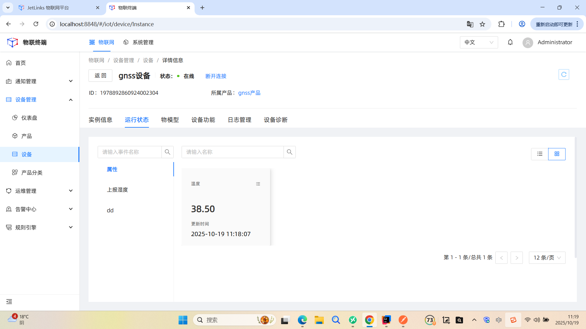The height and width of the screenshot is (329, 586).
Task: Click the refresh icon at top right
Action: [x=563, y=75]
